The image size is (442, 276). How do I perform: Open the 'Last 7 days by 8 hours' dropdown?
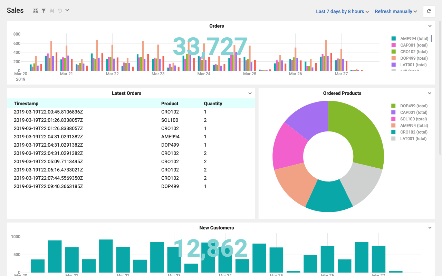342,11
